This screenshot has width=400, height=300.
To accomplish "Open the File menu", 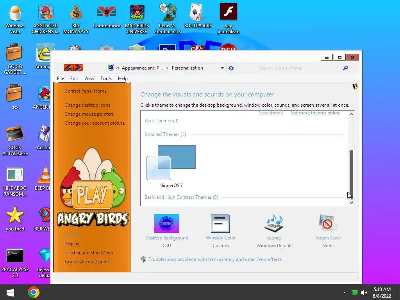I will pyautogui.click(x=61, y=78).
